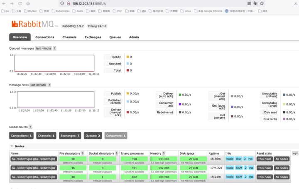
Task: Click the Queues: 2 count button
Action: click(93, 136)
